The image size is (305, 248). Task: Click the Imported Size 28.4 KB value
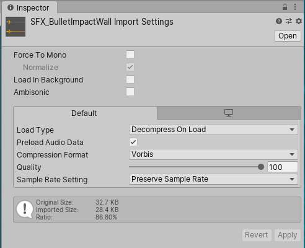pyautogui.click(x=107, y=210)
